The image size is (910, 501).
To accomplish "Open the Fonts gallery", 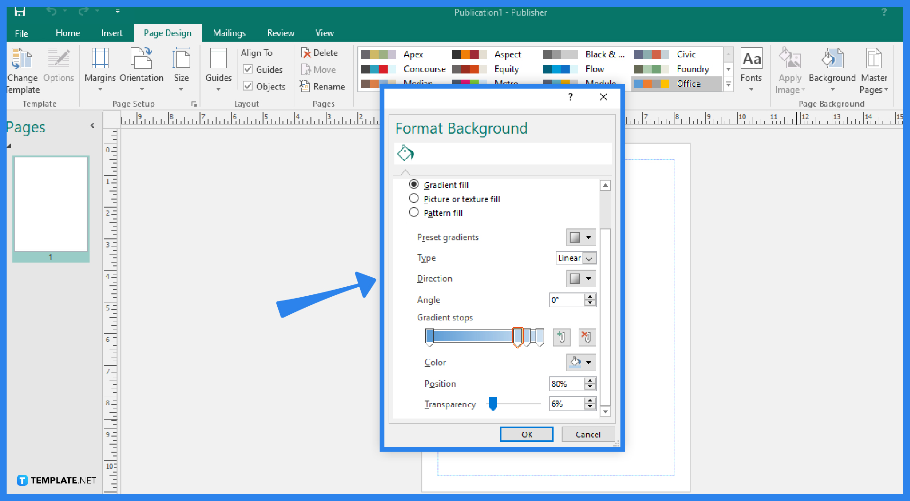I will [751, 70].
